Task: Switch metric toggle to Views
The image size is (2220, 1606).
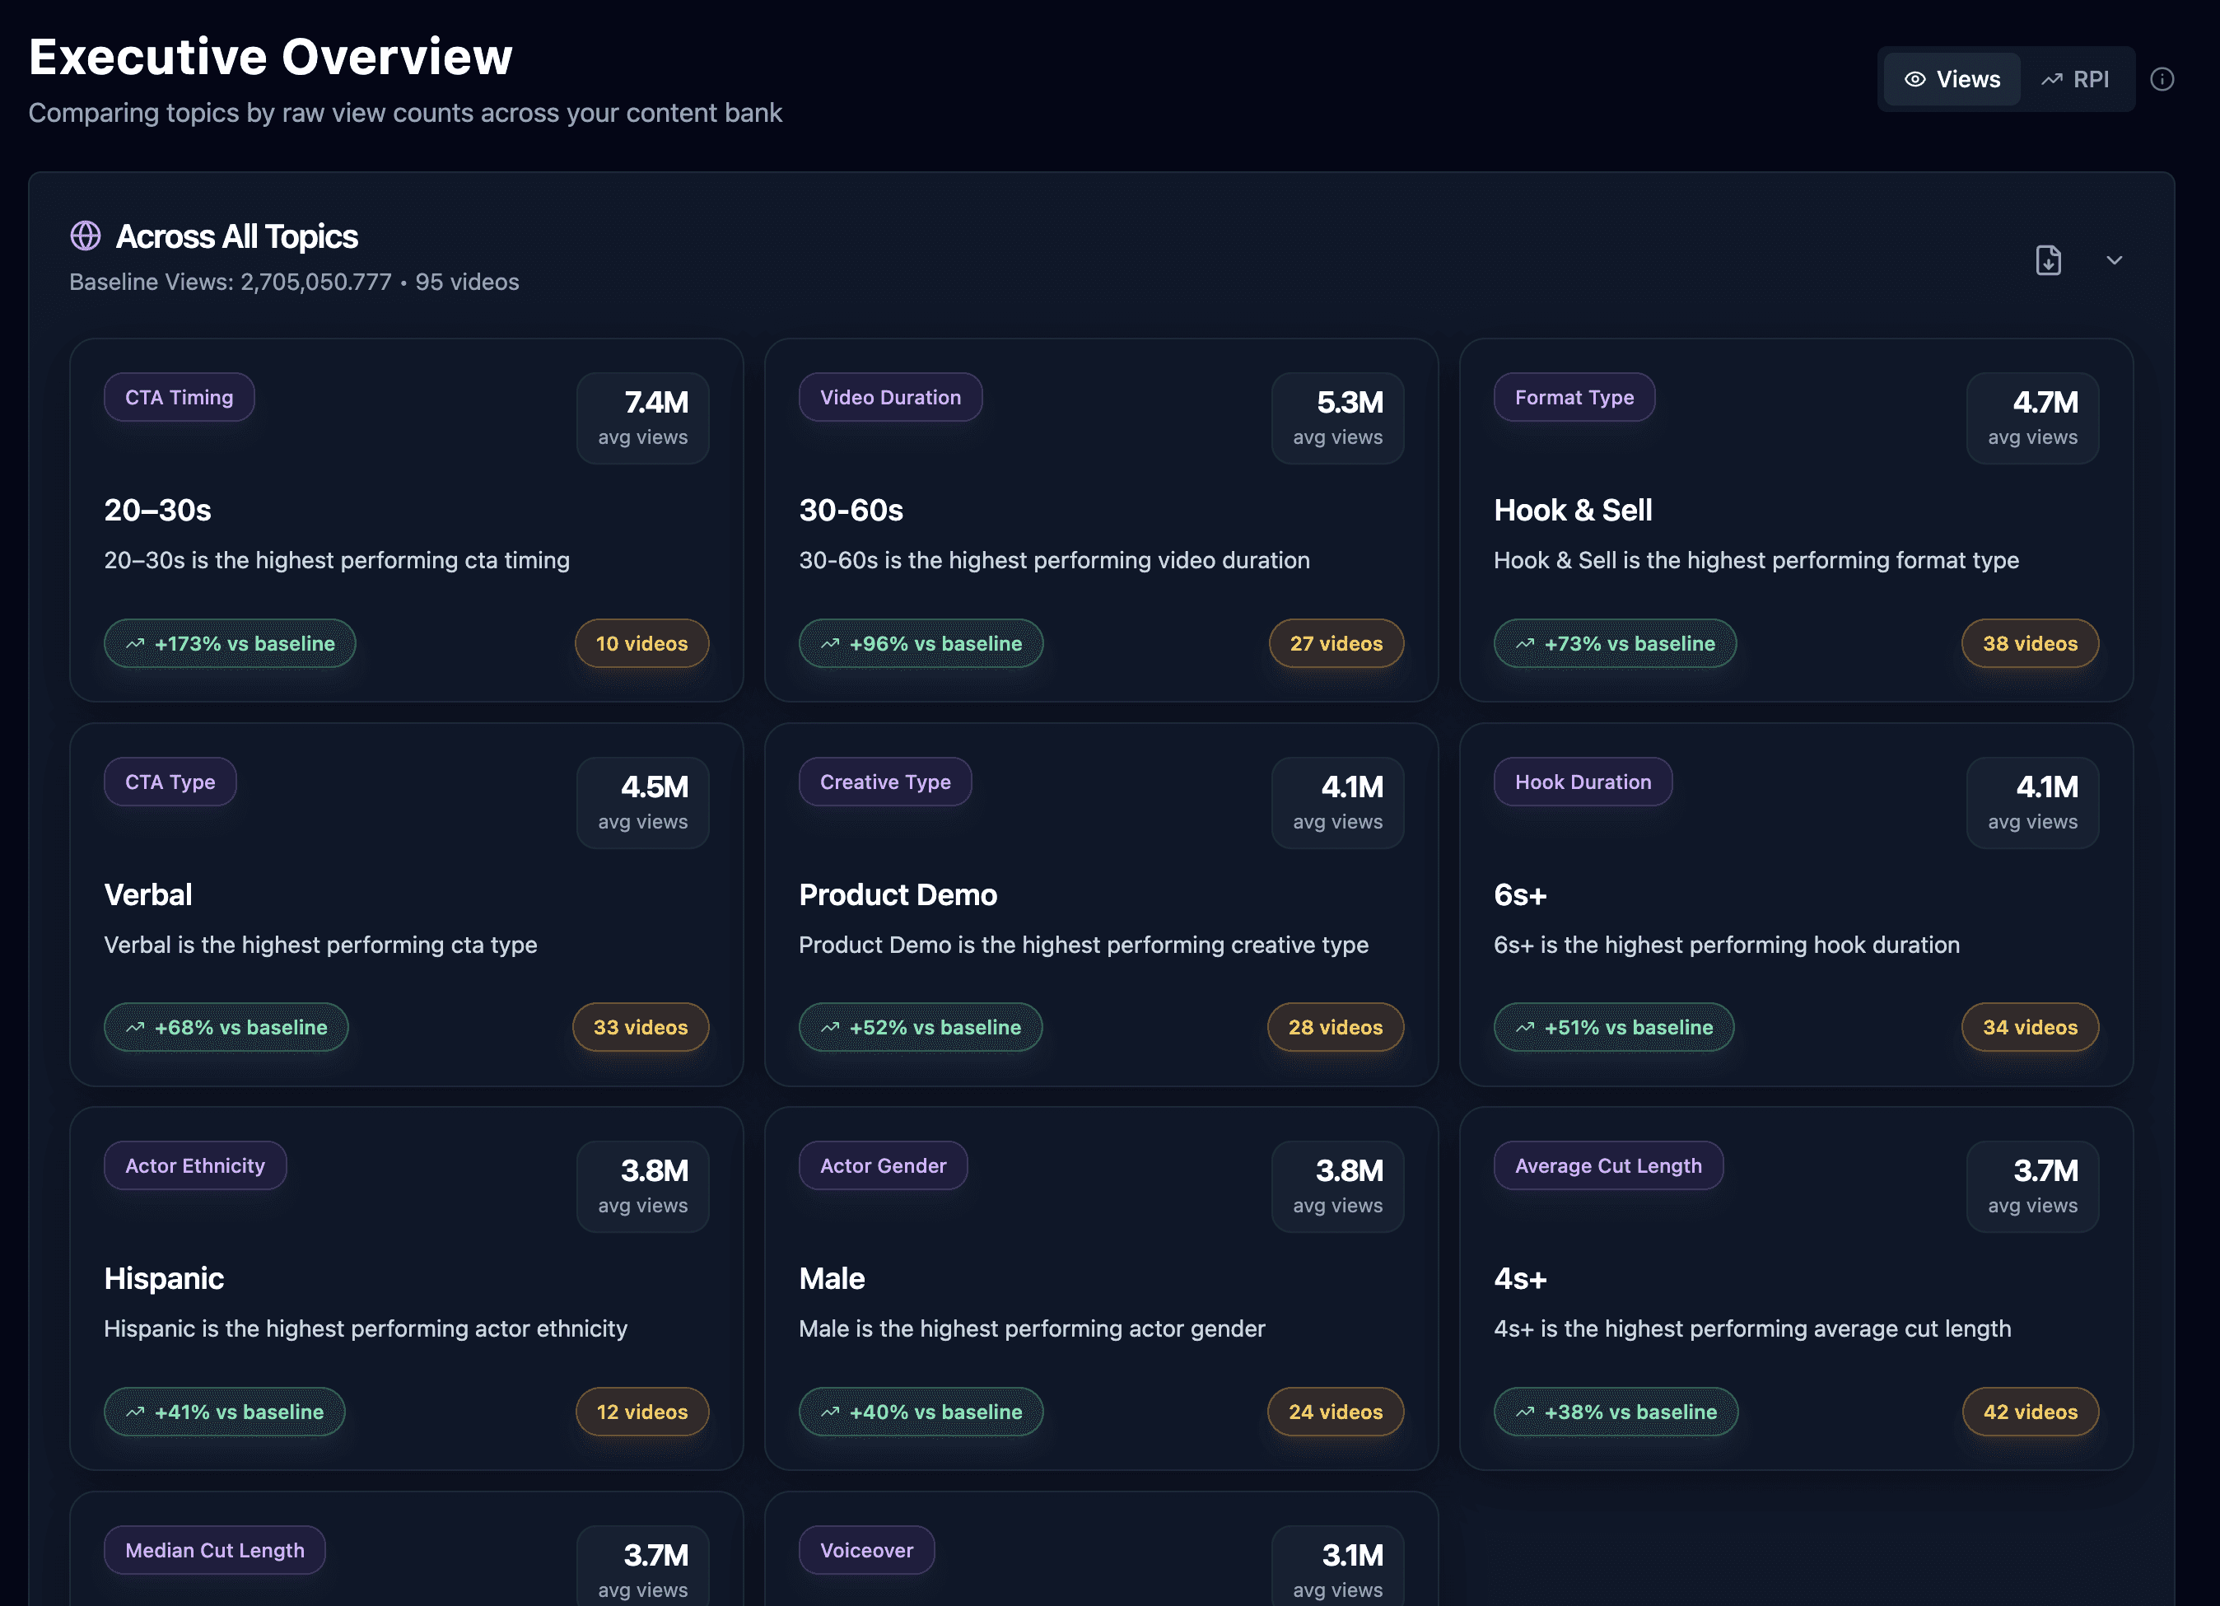Action: tap(1952, 79)
